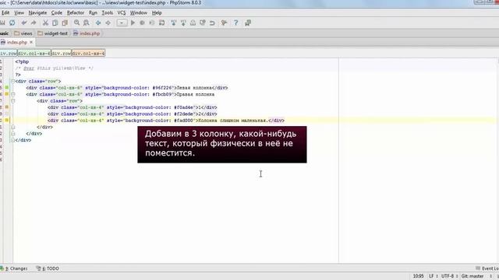The image size is (499, 280).
Task: Open LF line separator selector
Action: point(434,276)
